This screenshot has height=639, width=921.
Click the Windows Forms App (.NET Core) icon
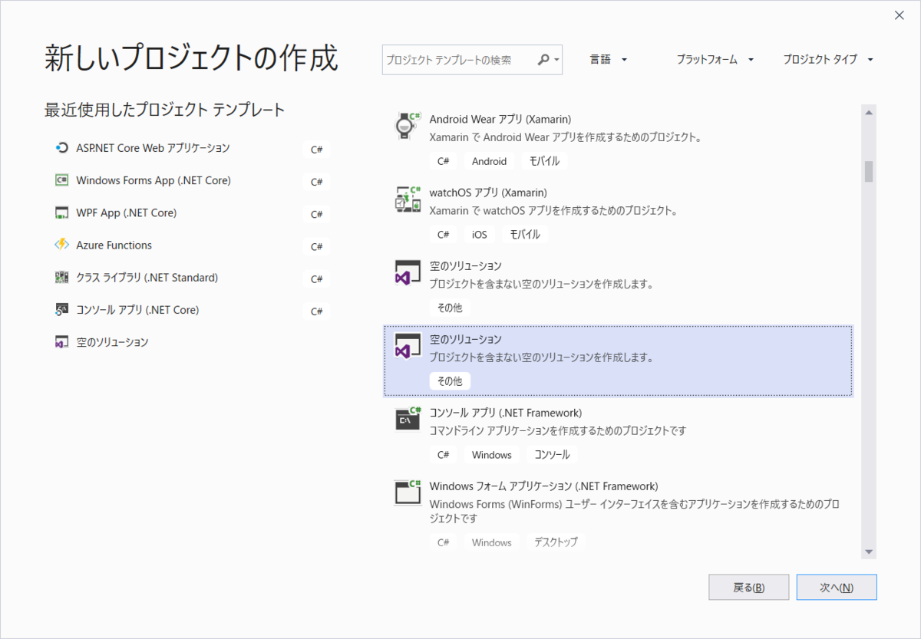62,180
